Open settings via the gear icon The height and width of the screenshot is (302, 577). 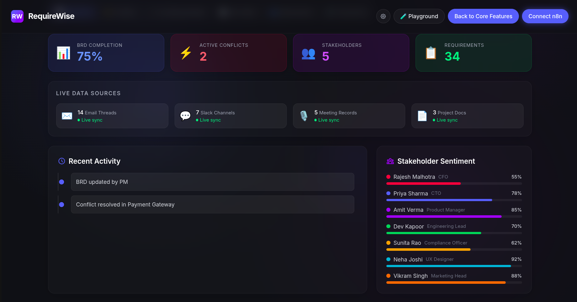[383, 16]
